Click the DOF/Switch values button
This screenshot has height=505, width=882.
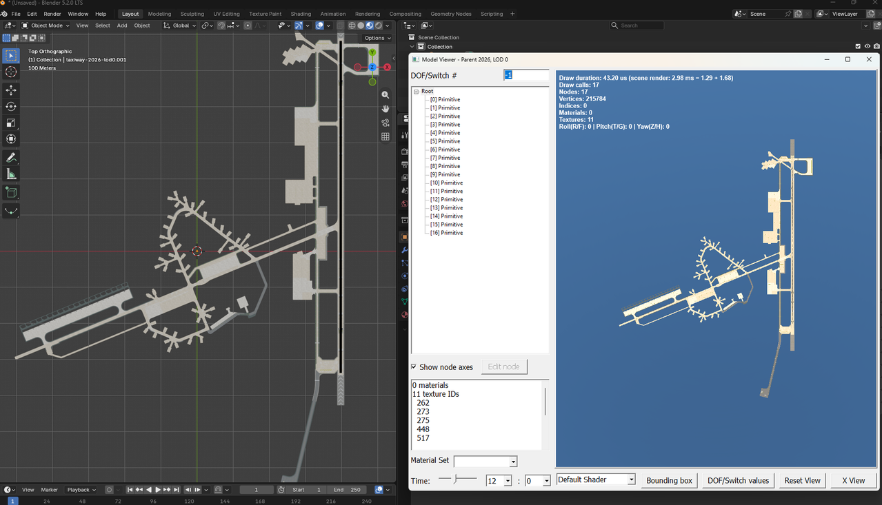pos(738,480)
